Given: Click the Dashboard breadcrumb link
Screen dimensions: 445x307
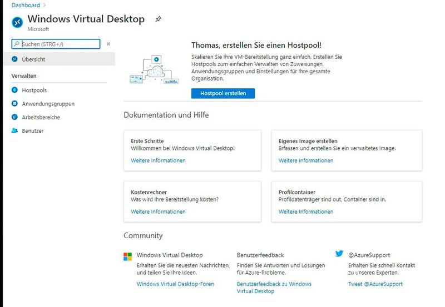Looking at the screenshot, I should [x=26, y=5].
